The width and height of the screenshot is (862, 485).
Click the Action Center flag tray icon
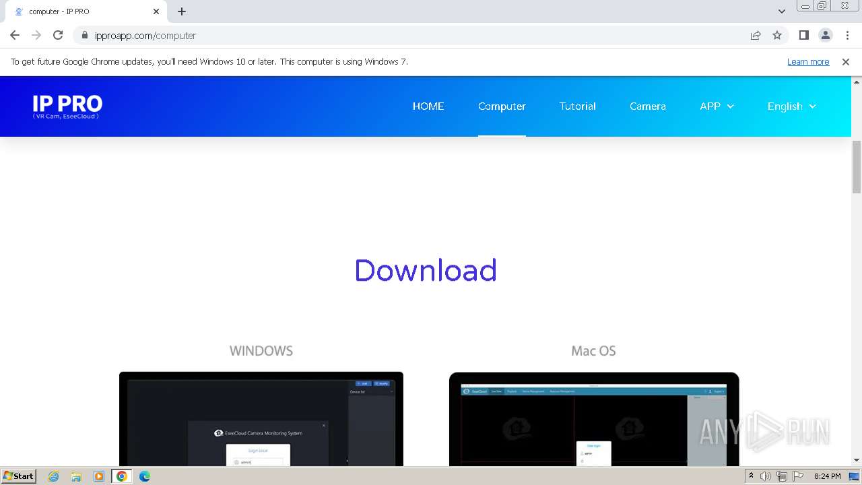(798, 476)
